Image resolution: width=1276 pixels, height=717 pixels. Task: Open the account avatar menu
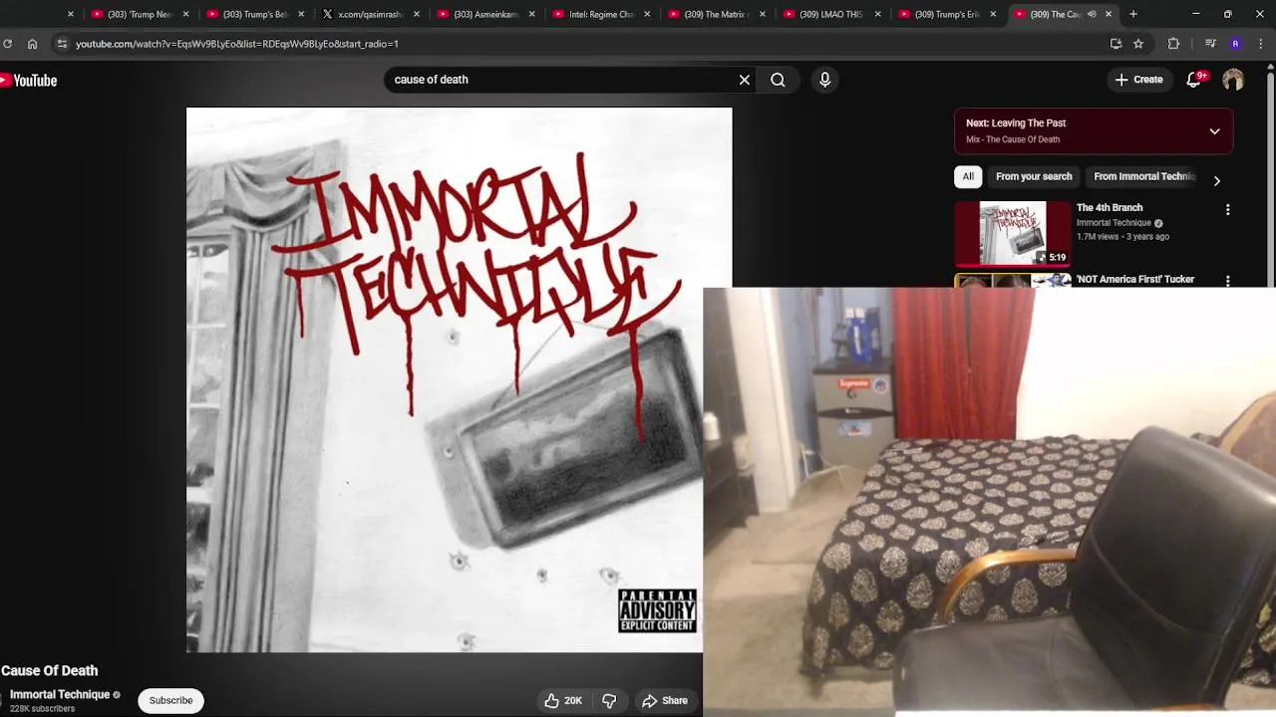coord(1233,80)
